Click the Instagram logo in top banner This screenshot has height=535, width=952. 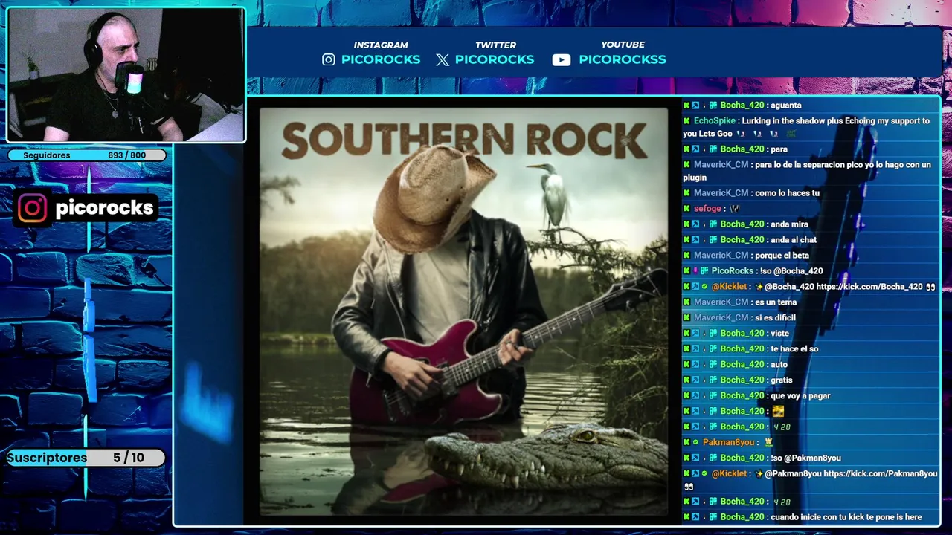click(329, 59)
